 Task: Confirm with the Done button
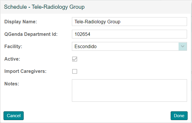click(179, 116)
